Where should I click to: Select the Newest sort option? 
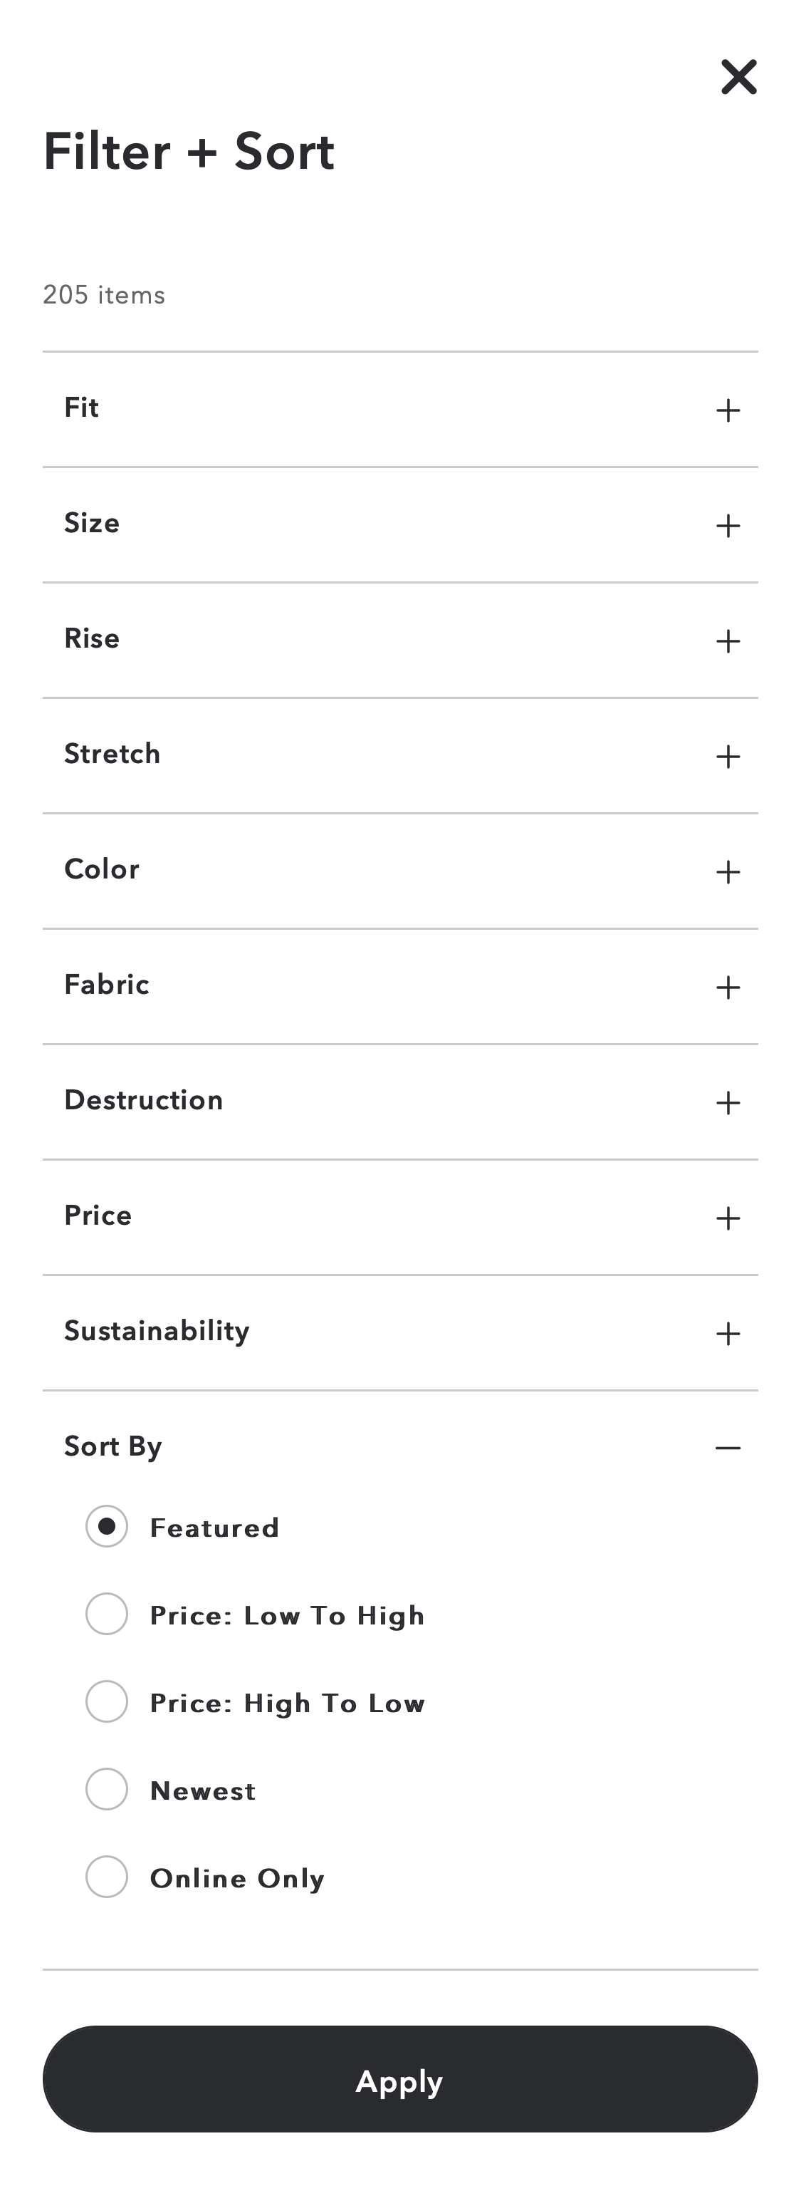point(106,1790)
